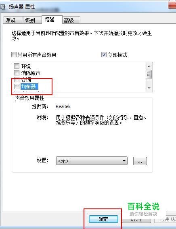Select the 消除原声 item label
This screenshot has height=229, width=176.
tap(31, 73)
